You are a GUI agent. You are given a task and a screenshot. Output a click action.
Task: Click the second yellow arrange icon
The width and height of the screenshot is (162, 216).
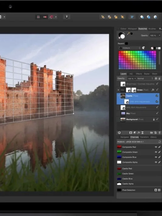point(109,17)
